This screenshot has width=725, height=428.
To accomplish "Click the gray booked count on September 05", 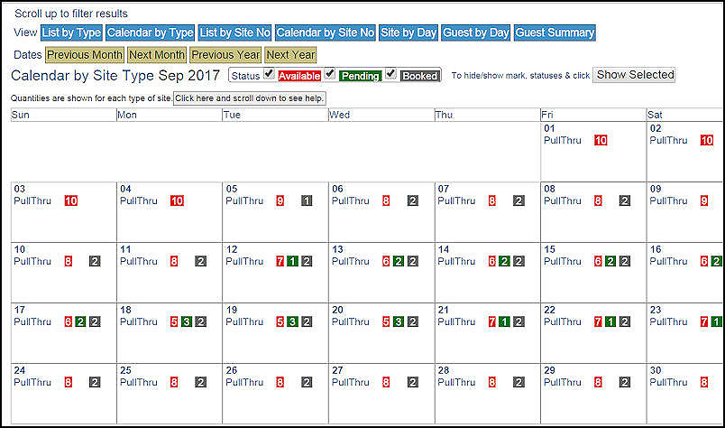I will (307, 200).
